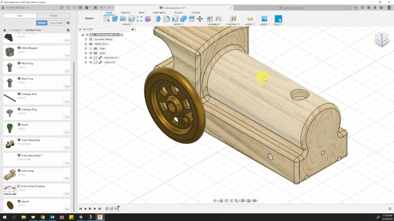This screenshot has height=221, width=394.
Task: Click the New Folder button
Action: tap(57, 23)
